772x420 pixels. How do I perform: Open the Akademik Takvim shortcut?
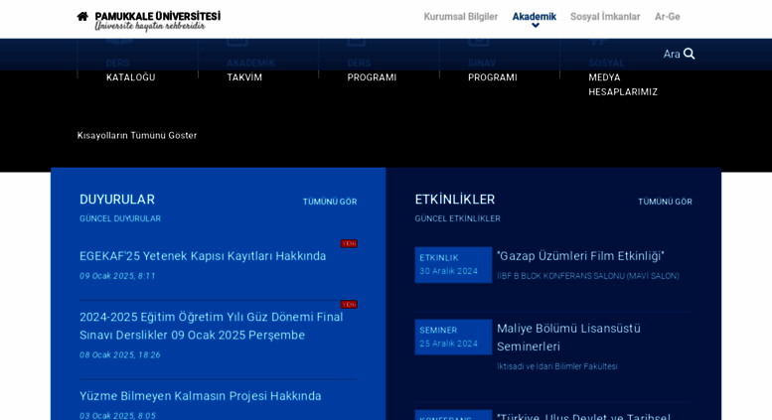point(250,70)
